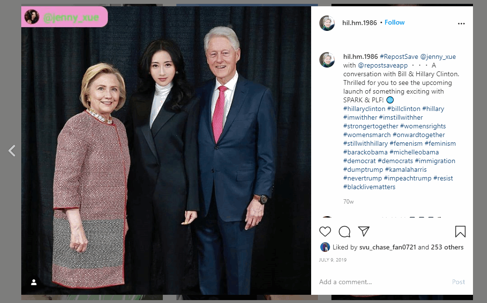
Task: Open hil.hm.1986 profile from header username
Action: tap(359, 23)
